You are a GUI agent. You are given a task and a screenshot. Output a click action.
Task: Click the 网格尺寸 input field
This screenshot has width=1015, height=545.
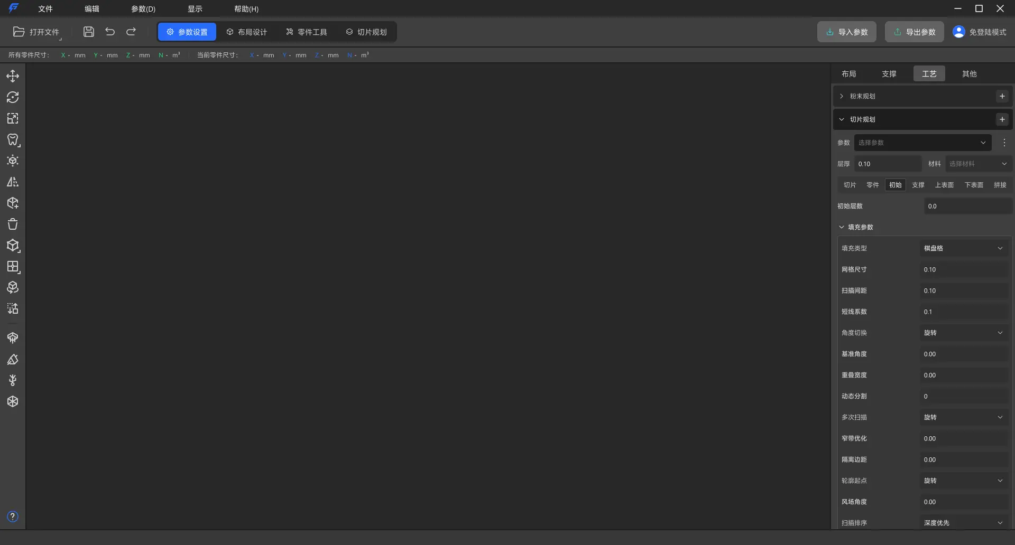963,269
